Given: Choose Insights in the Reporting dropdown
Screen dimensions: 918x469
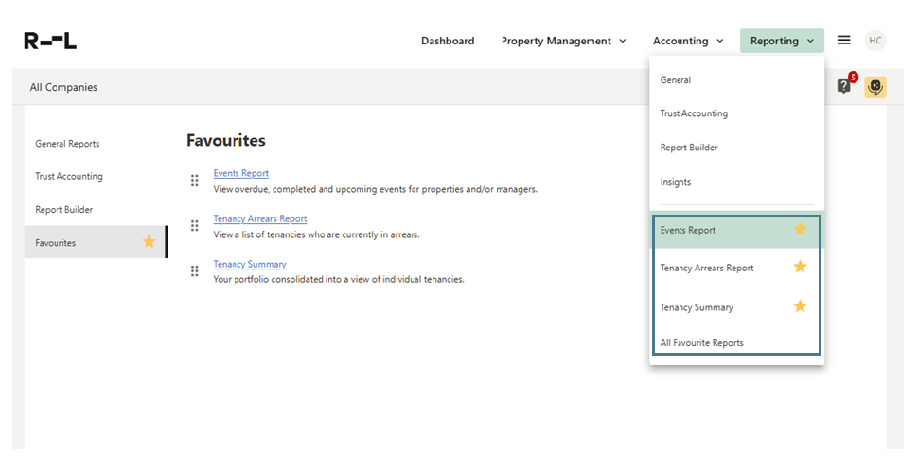Looking at the screenshot, I should pos(676,182).
